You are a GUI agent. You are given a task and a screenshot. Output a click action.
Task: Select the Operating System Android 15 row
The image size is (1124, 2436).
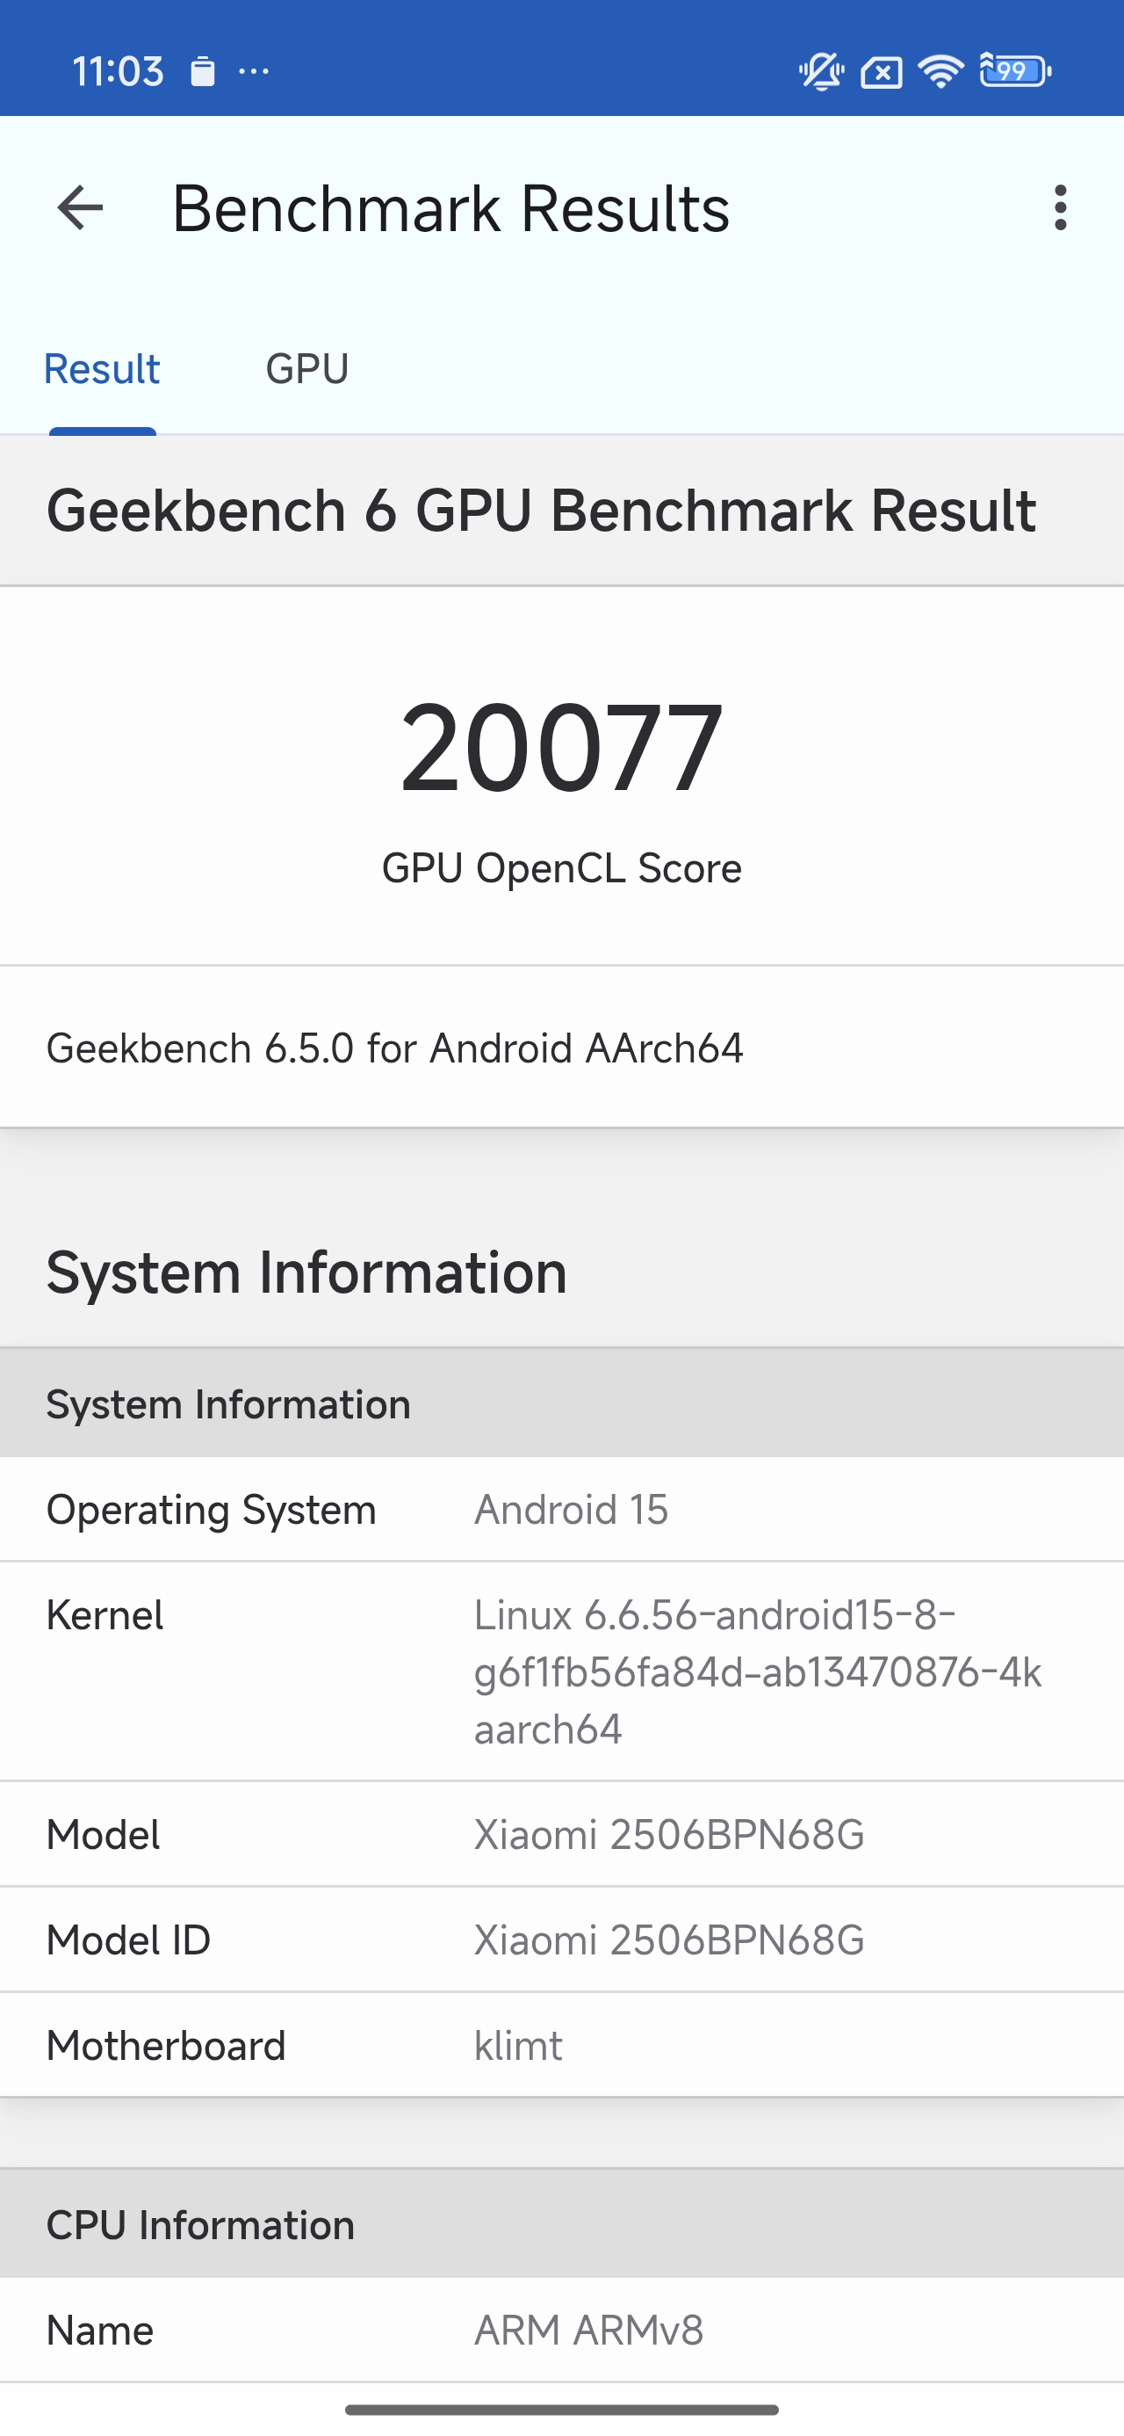click(561, 1509)
